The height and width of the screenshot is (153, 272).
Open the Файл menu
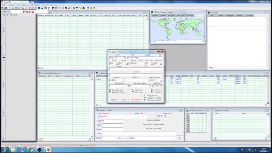tap(4, 5)
